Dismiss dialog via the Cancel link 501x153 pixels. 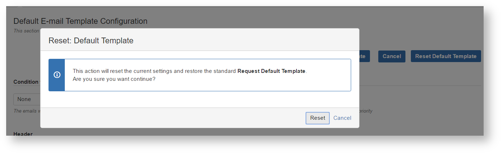342,118
